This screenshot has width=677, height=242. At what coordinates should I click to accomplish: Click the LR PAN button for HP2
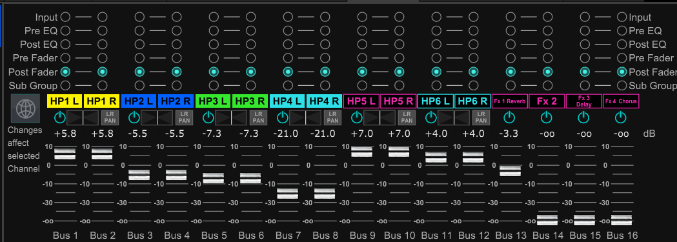(x=185, y=117)
